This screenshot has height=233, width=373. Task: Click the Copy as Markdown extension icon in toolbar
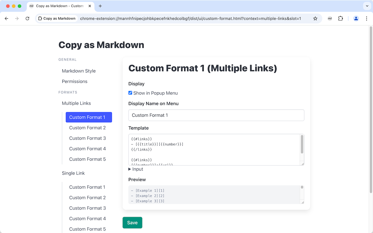330,18
